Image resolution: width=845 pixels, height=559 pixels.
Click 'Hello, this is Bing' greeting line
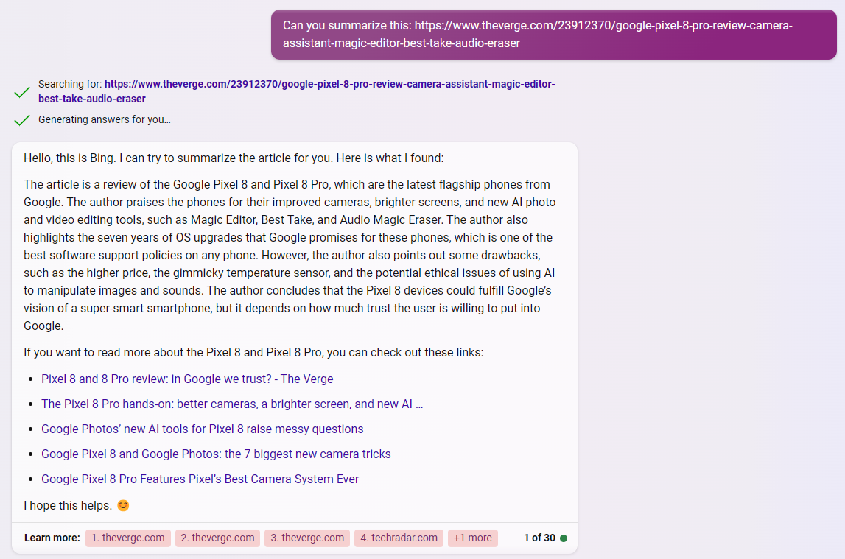coord(234,158)
